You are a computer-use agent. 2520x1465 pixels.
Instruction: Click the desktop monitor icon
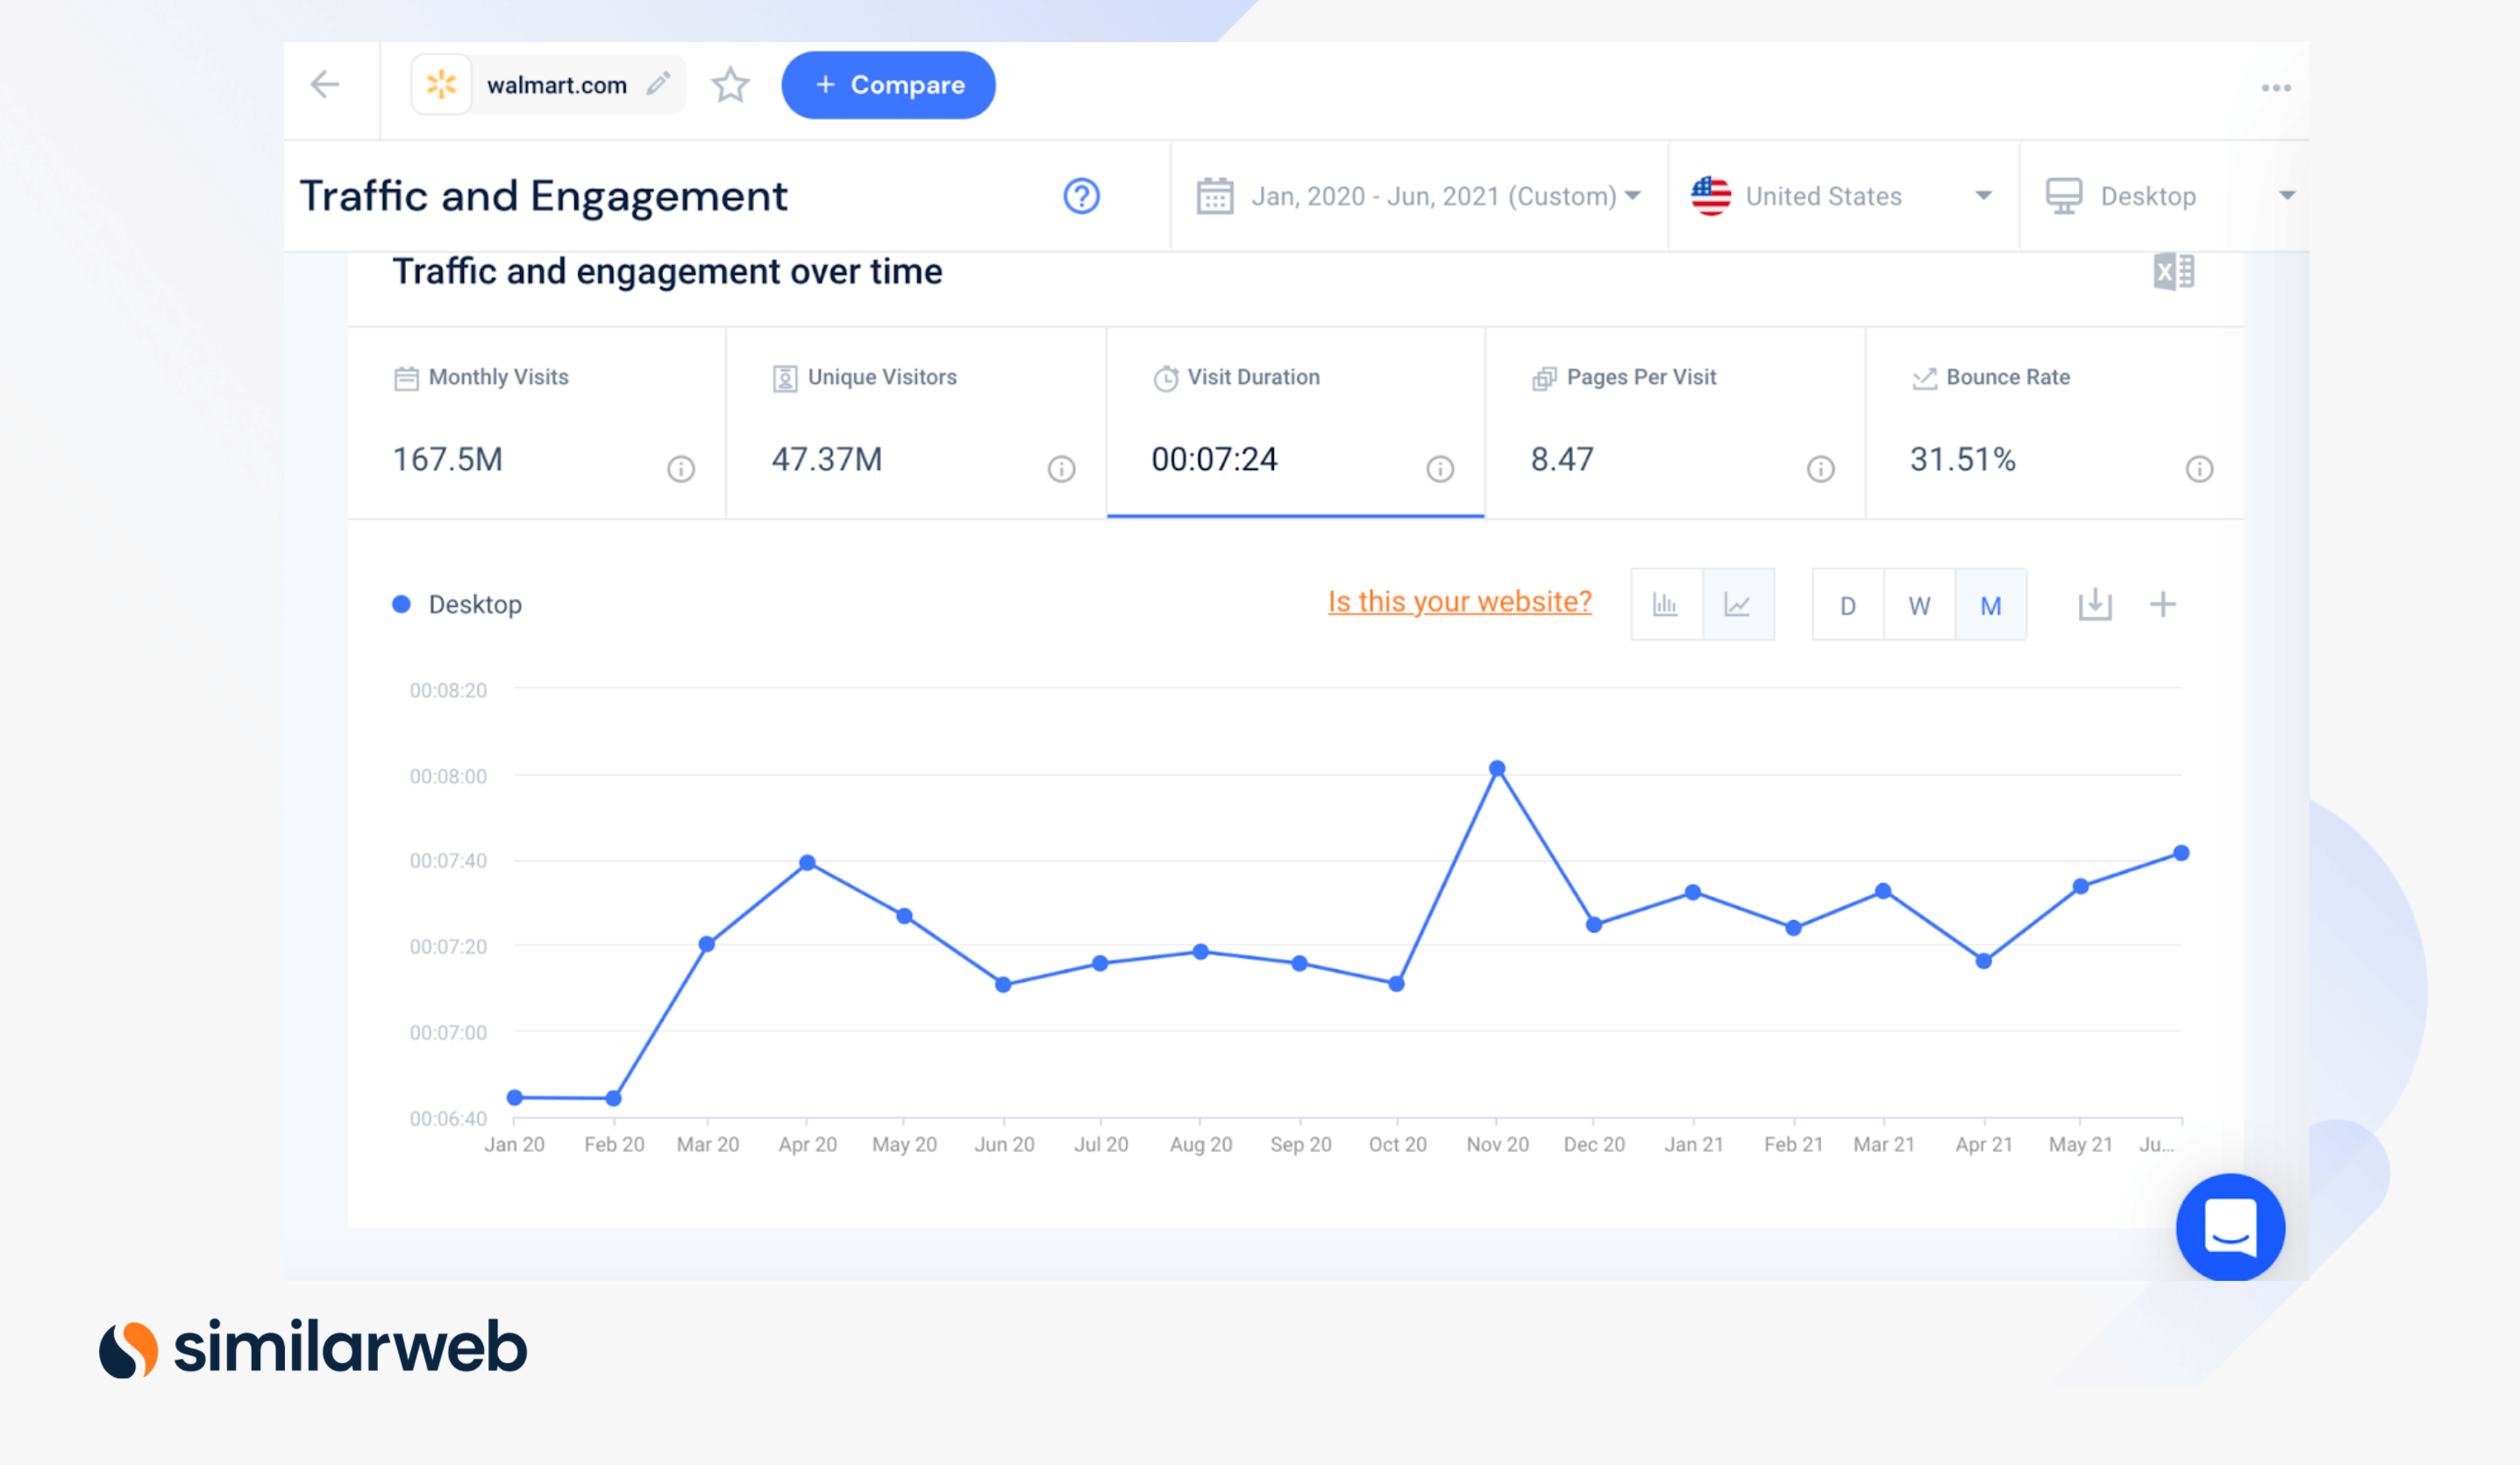click(2064, 197)
